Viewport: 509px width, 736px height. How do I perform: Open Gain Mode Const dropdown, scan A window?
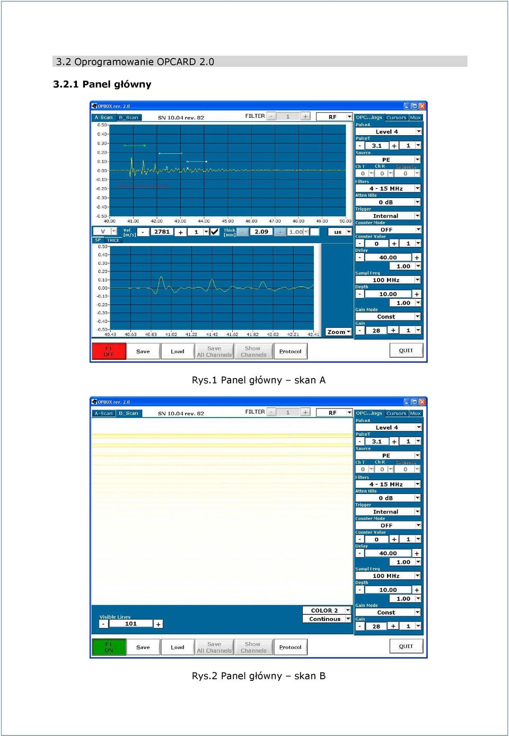(x=418, y=316)
